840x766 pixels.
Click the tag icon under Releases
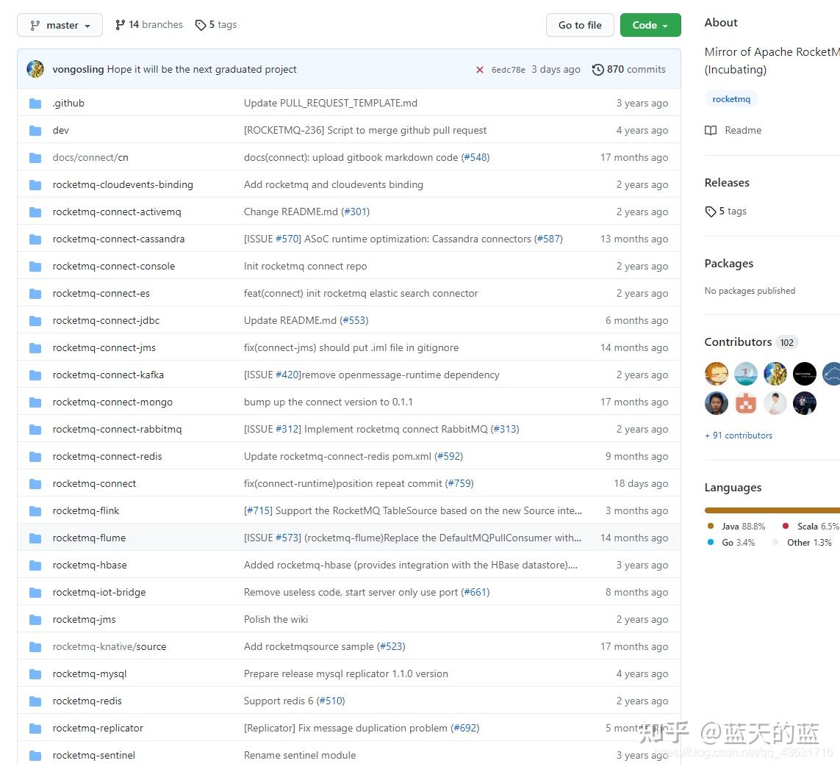click(x=711, y=211)
